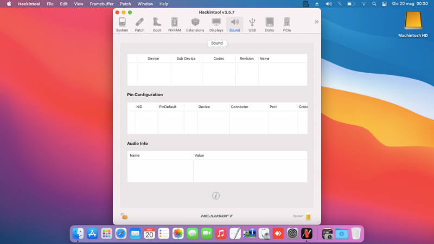Open Messages from the Dock
Viewport: 434px width, 244px height.
(193, 234)
